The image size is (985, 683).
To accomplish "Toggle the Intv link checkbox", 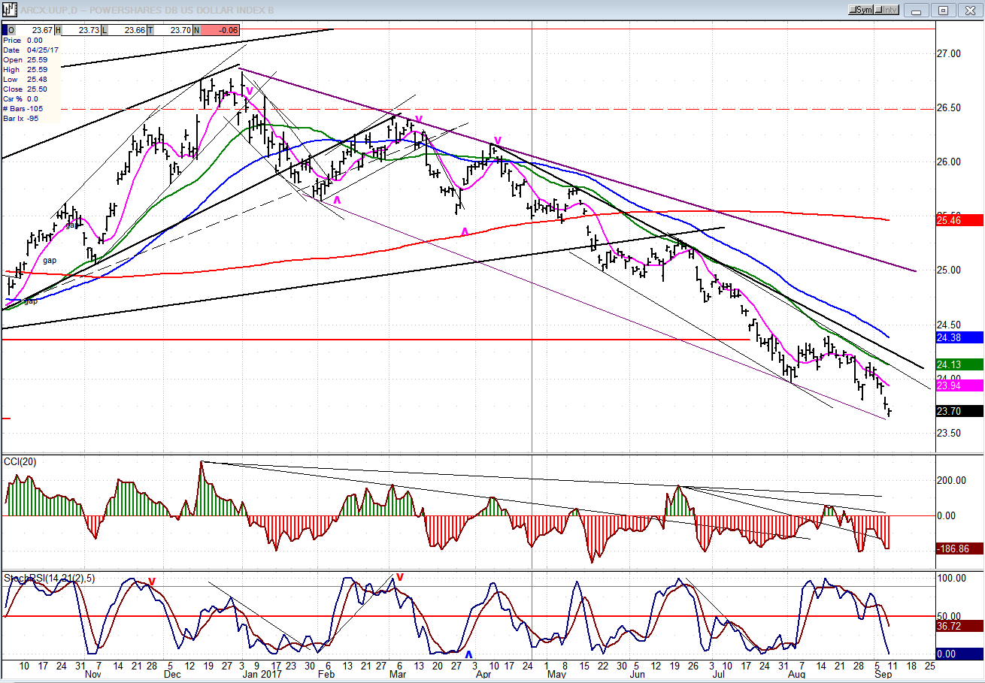I will coord(887,10).
